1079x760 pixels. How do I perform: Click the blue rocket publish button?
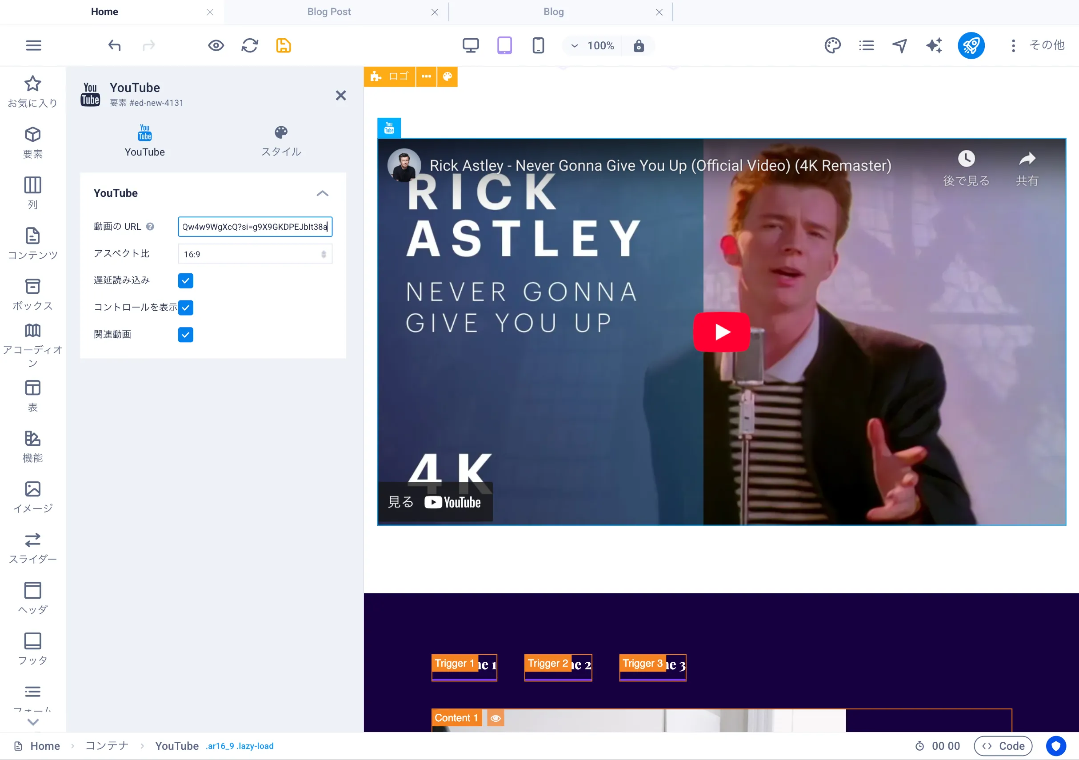pos(971,46)
